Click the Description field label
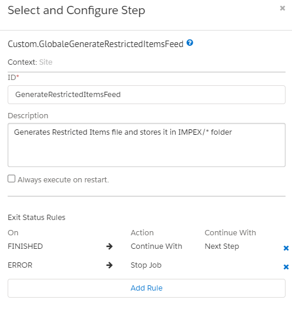This screenshot has height=320, width=292. (x=28, y=116)
